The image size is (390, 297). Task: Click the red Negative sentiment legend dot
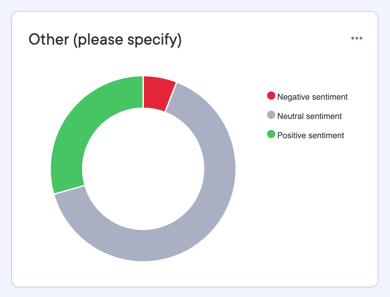click(x=271, y=96)
